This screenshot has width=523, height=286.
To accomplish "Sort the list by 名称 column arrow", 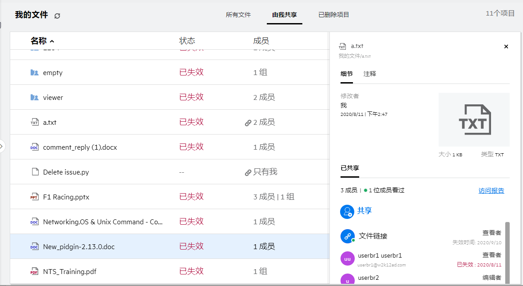I will (52, 41).
